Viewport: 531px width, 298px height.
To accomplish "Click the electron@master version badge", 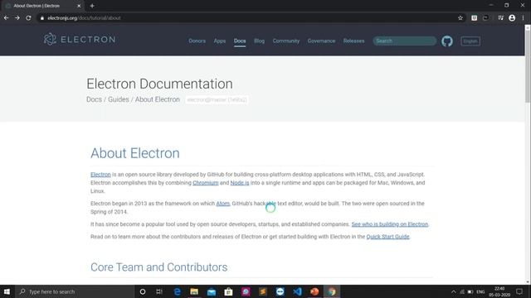I will (x=217, y=99).
